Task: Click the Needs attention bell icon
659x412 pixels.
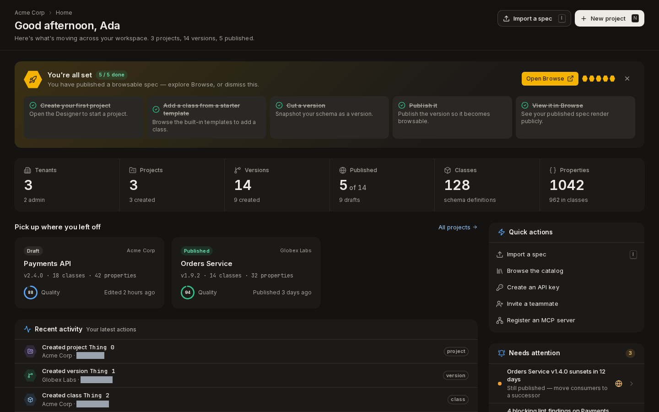Action: [x=502, y=353]
